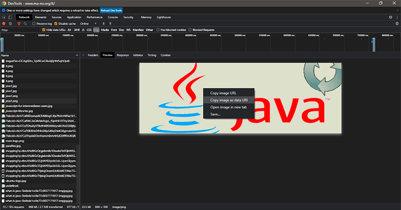The height and width of the screenshot is (210, 401).
Task: Open the Timing tab of request
Action: coord(151,55)
